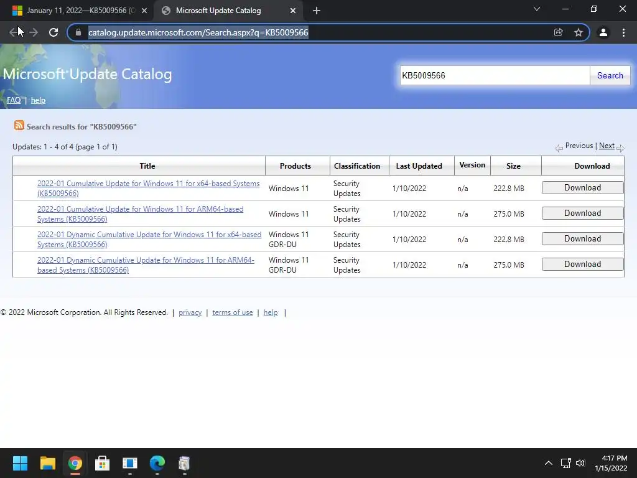Switch to Microsoft Update Catalog tab
The width and height of the screenshot is (637, 478).
[228, 11]
